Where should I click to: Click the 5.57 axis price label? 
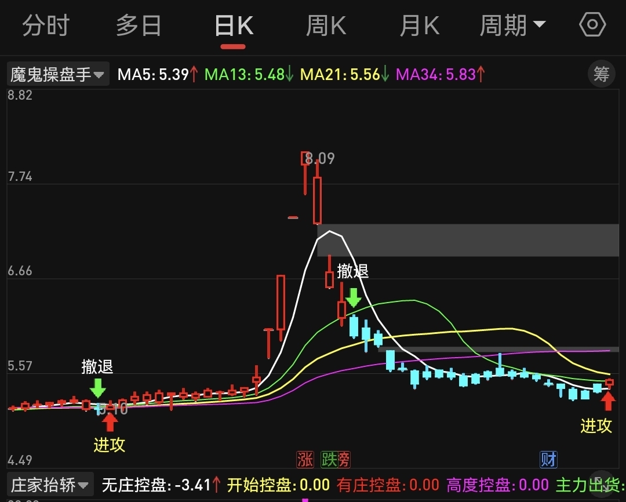(x=20, y=366)
